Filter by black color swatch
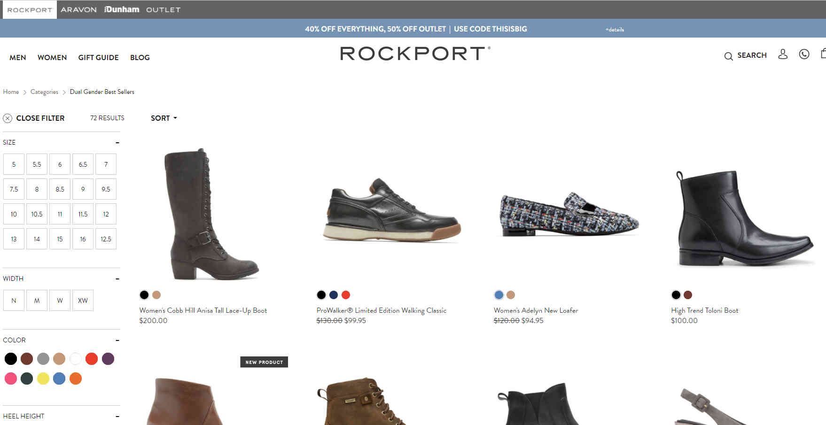Image resolution: width=826 pixels, height=425 pixels. (x=11, y=359)
